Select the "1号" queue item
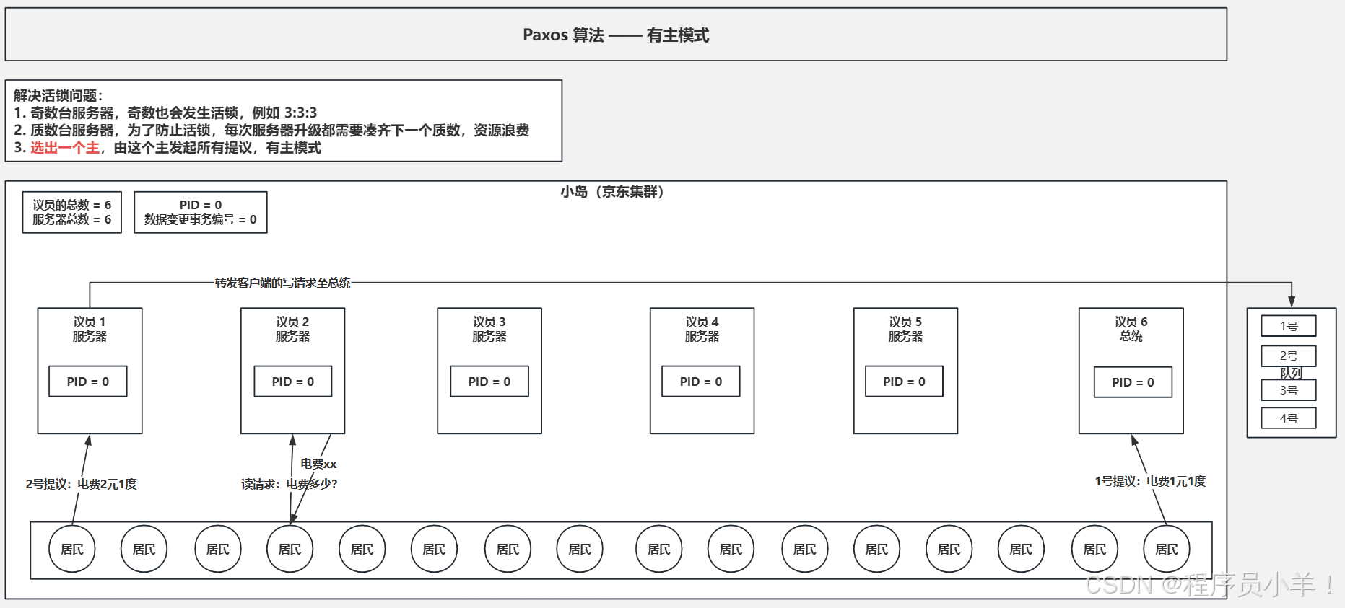 [1289, 326]
